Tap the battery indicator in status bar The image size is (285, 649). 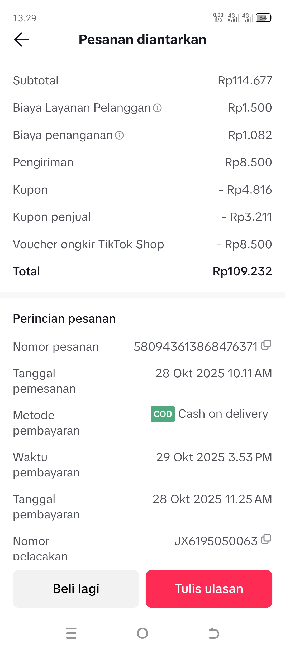click(264, 18)
